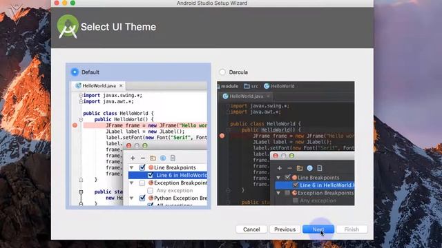Click file group icon in Default breakpoints dialog

click(173, 158)
